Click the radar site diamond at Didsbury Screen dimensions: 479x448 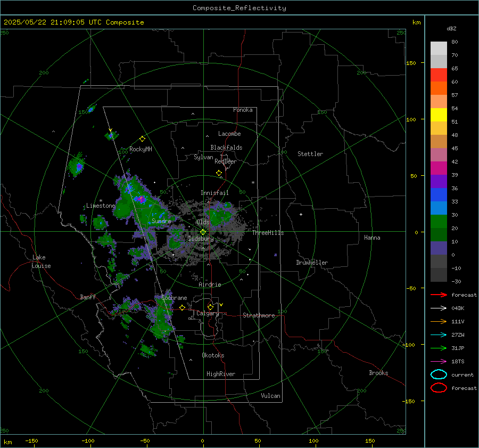(x=203, y=232)
